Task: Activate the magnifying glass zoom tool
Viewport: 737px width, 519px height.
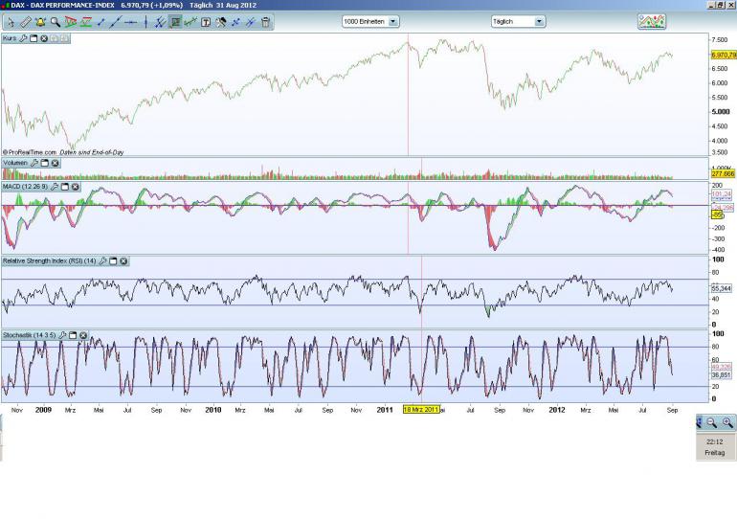Action: click(56, 22)
